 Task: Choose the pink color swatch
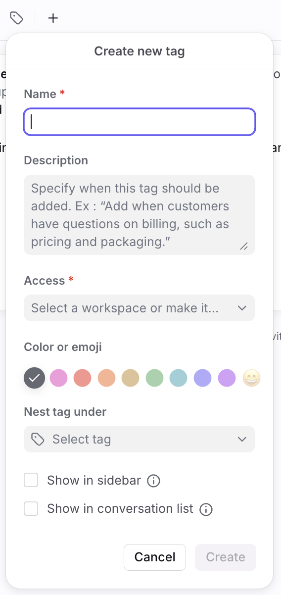58,379
